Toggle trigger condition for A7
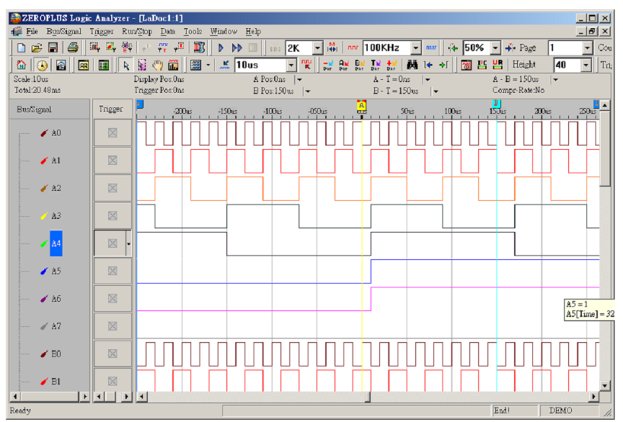623x422 pixels. 113,326
